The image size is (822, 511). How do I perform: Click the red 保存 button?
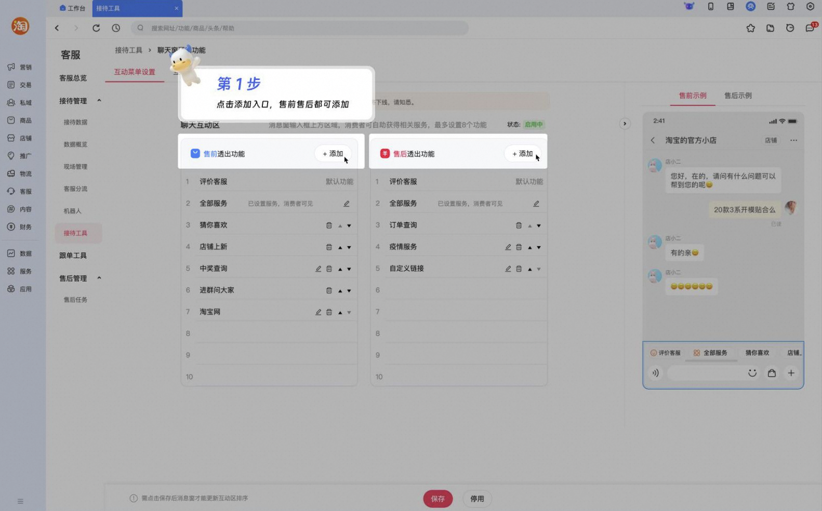pos(438,499)
